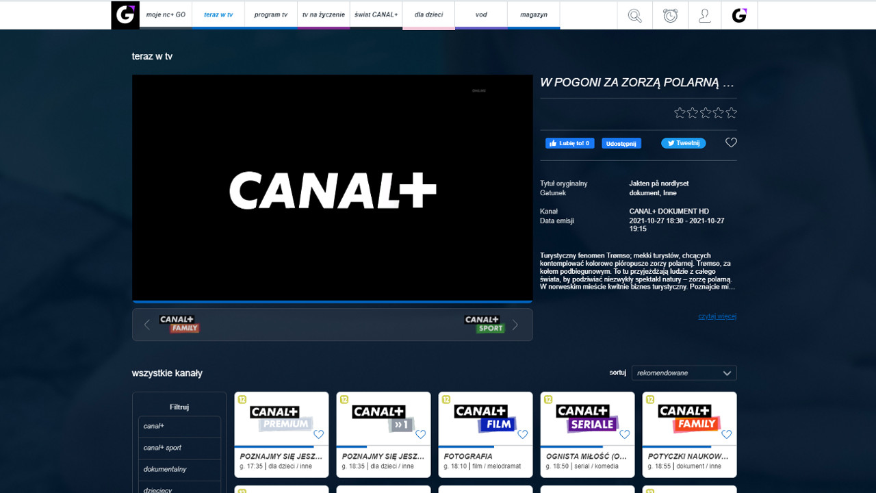Image resolution: width=876 pixels, height=493 pixels.
Task: Open the alarm clock reminders icon
Action: (x=670, y=15)
